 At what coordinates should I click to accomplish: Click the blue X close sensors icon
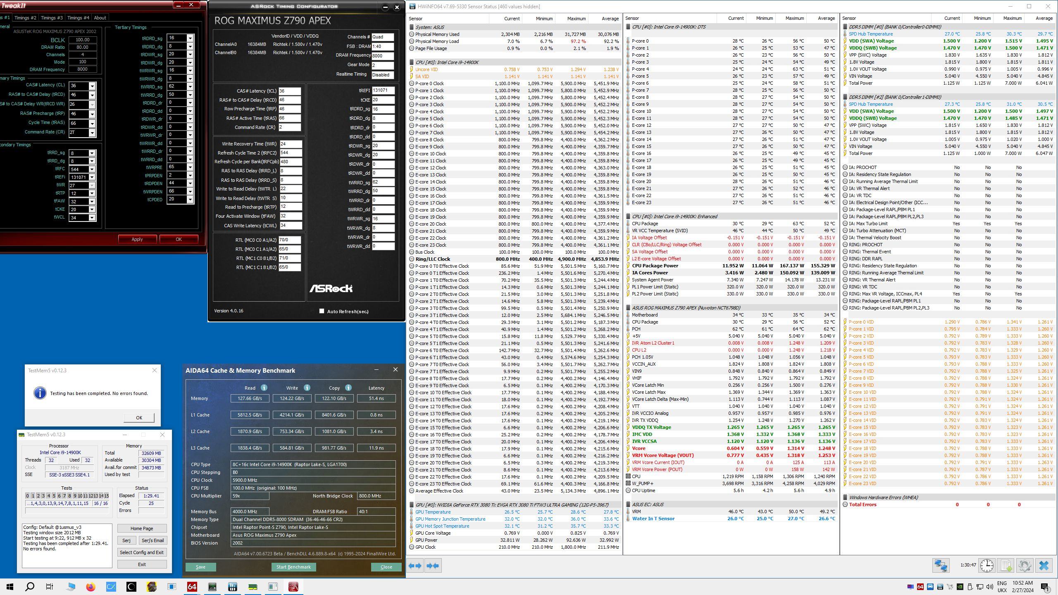[1044, 565]
